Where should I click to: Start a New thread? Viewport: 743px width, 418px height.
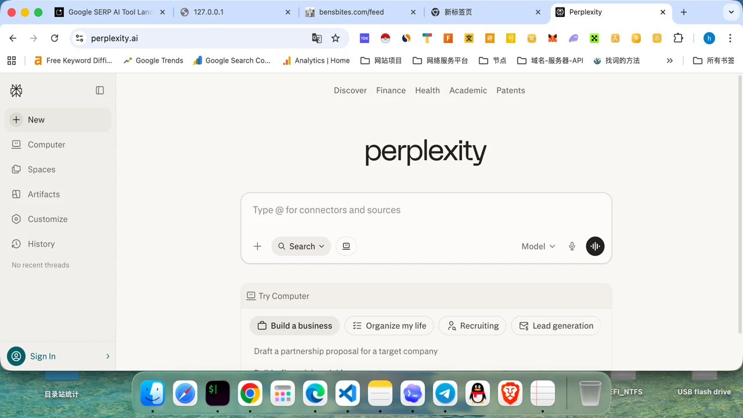(58, 120)
